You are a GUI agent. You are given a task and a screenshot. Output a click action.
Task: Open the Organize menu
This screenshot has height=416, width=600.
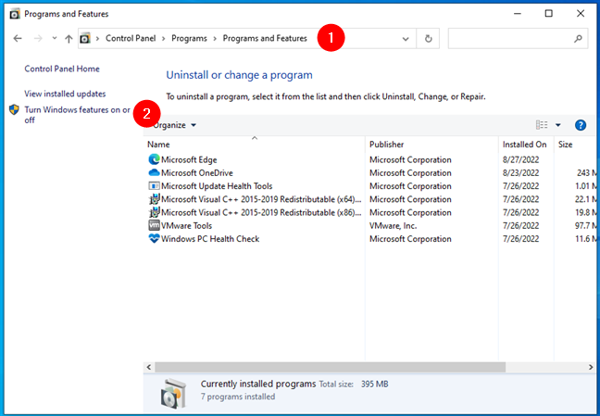tap(174, 125)
